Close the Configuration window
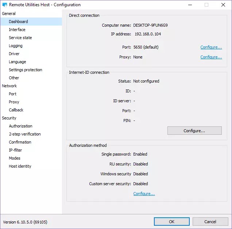The height and width of the screenshot is (229, 232). click(x=223, y=5)
